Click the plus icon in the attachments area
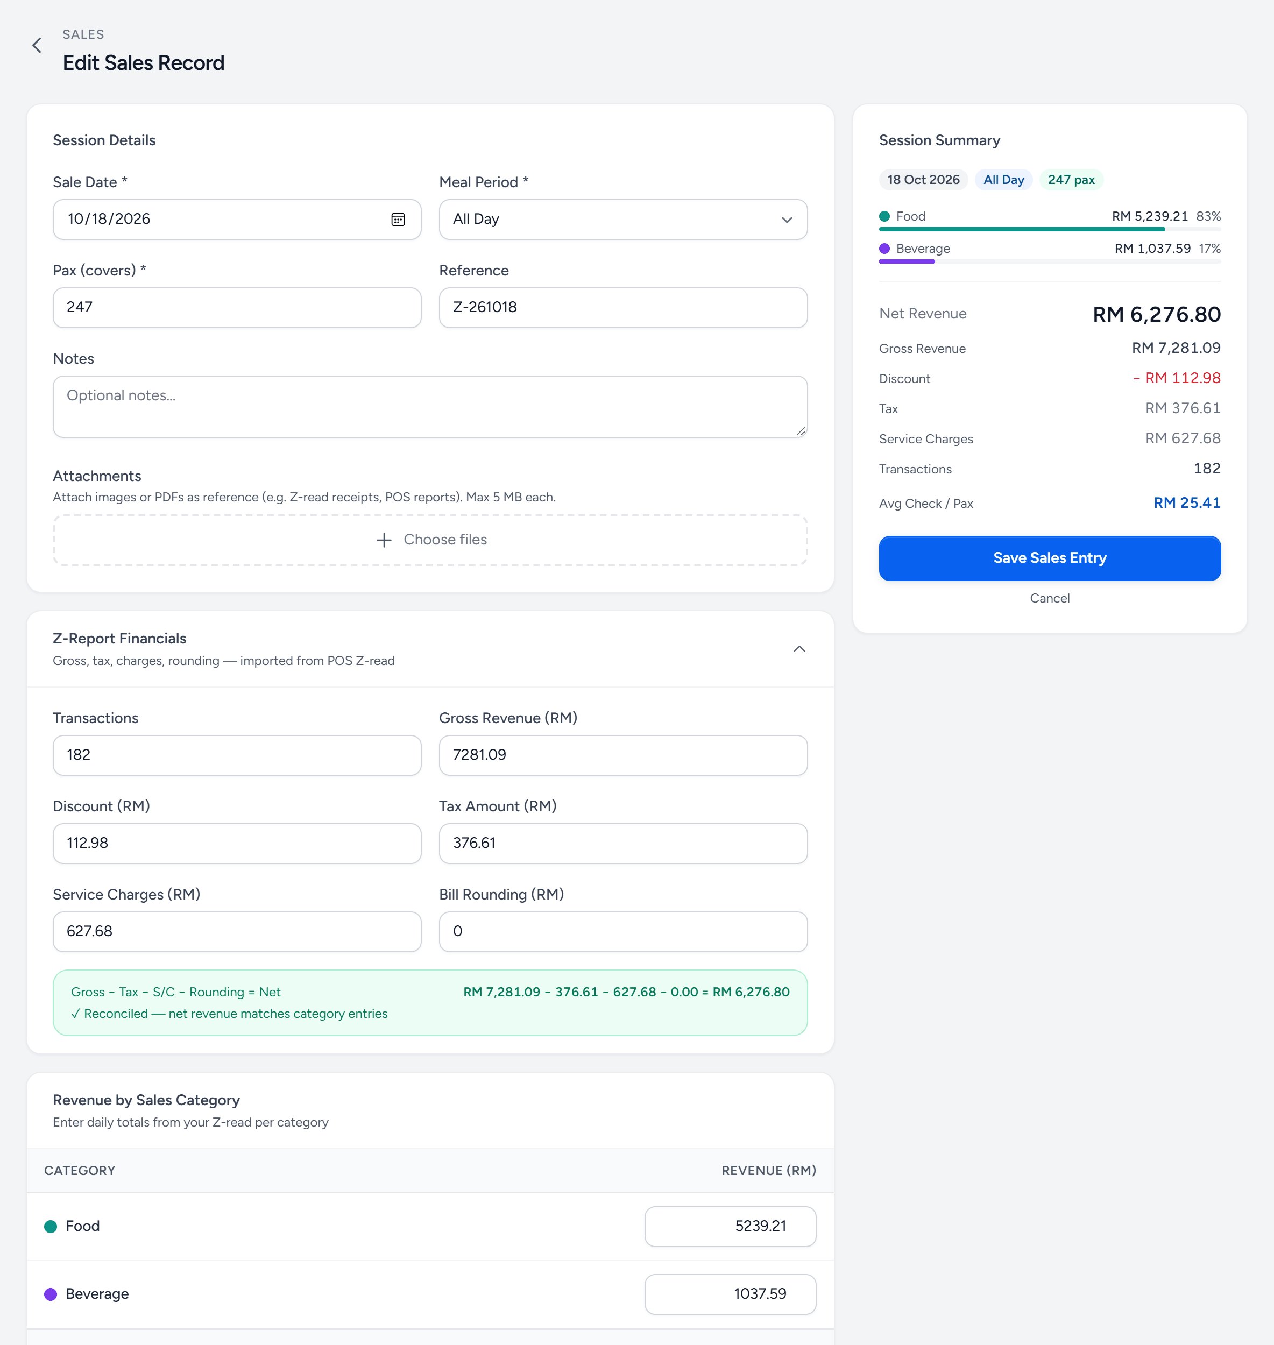This screenshot has width=1274, height=1345. tap(384, 540)
